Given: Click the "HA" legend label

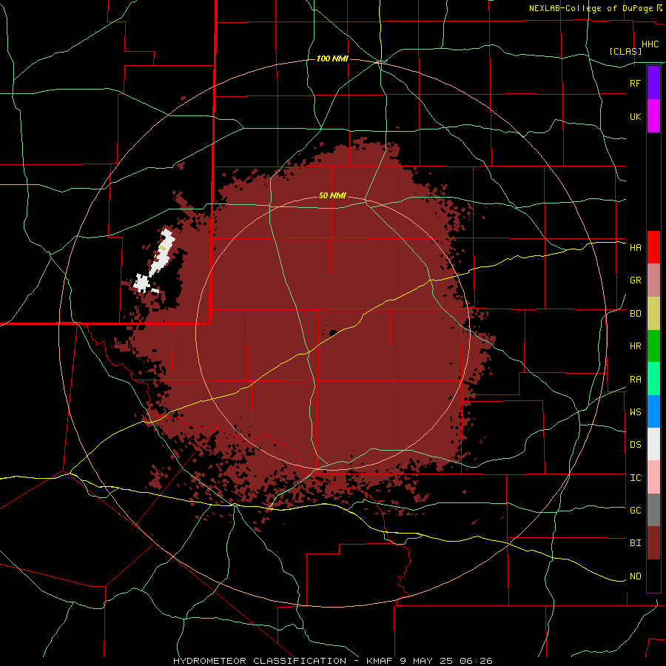Looking at the screenshot, I should point(635,248).
